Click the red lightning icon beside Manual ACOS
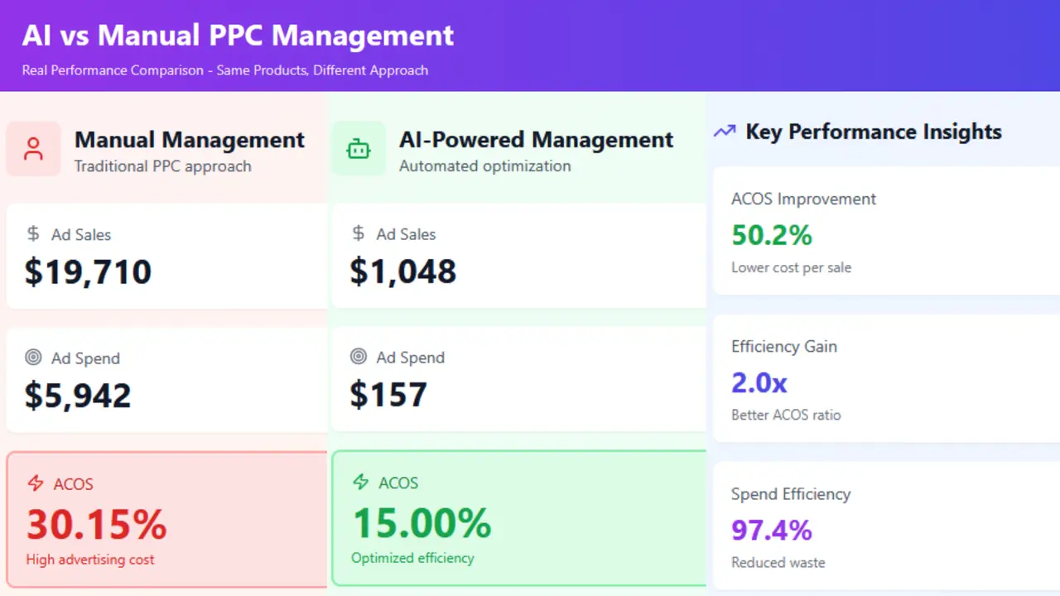 [35, 483]
